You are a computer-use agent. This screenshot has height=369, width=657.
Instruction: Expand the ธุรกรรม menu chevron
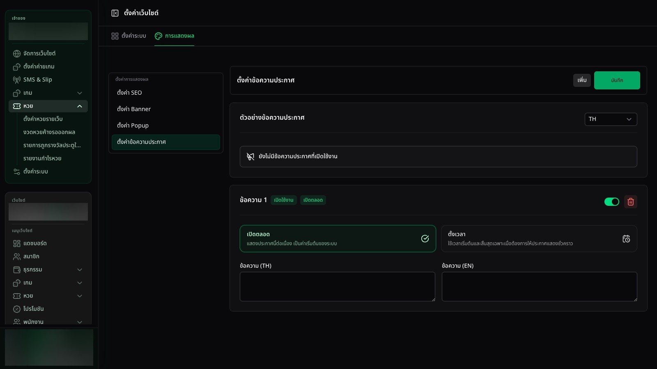(80, 270)
